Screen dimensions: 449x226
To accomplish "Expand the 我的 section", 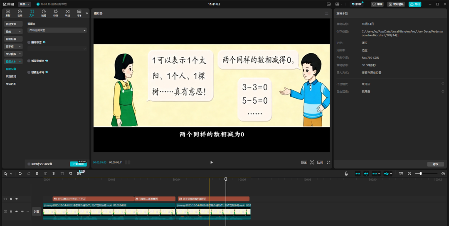I will (x=13, y=32).
